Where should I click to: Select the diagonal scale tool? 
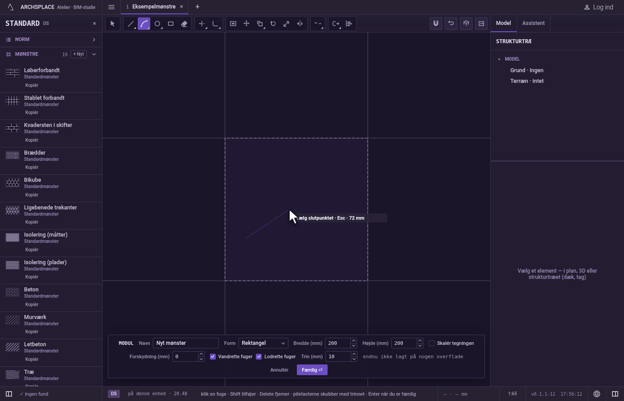287,24
